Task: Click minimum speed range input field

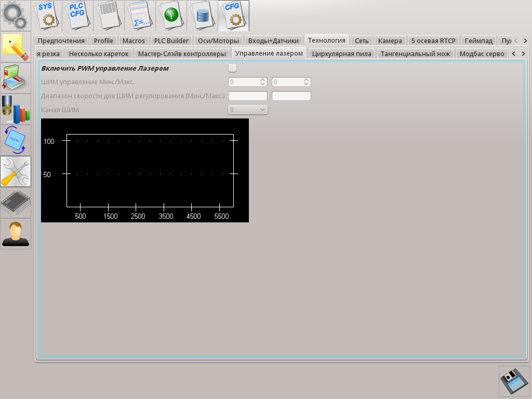Action: coord(248,96)
